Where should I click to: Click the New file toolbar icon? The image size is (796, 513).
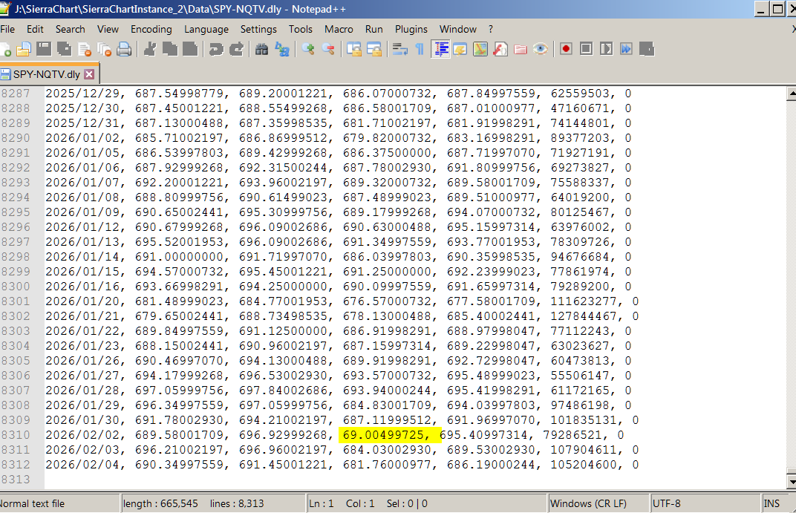coord(5,49)
